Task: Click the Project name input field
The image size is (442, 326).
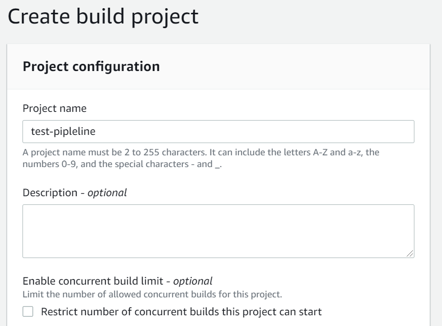Action: pyautogui.click(x=218, y=131)
